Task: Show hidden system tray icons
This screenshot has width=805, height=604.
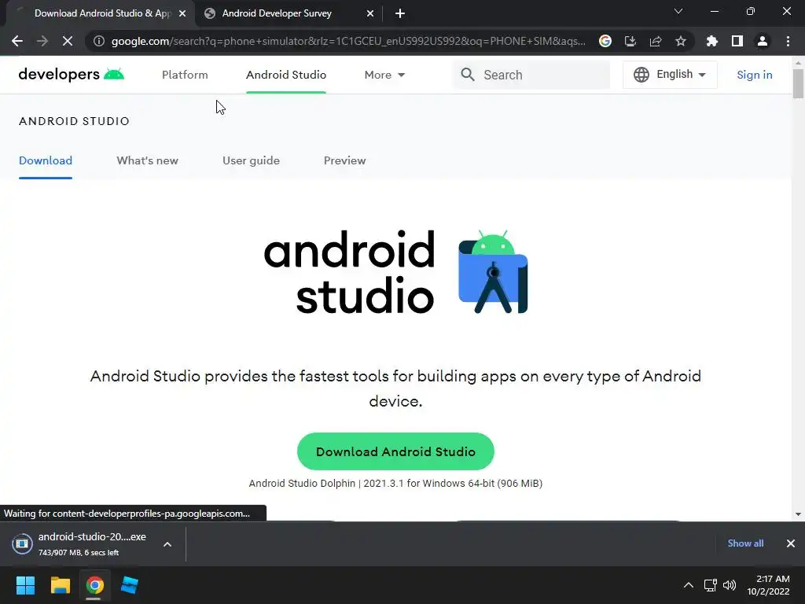Action: coord(689,585)
